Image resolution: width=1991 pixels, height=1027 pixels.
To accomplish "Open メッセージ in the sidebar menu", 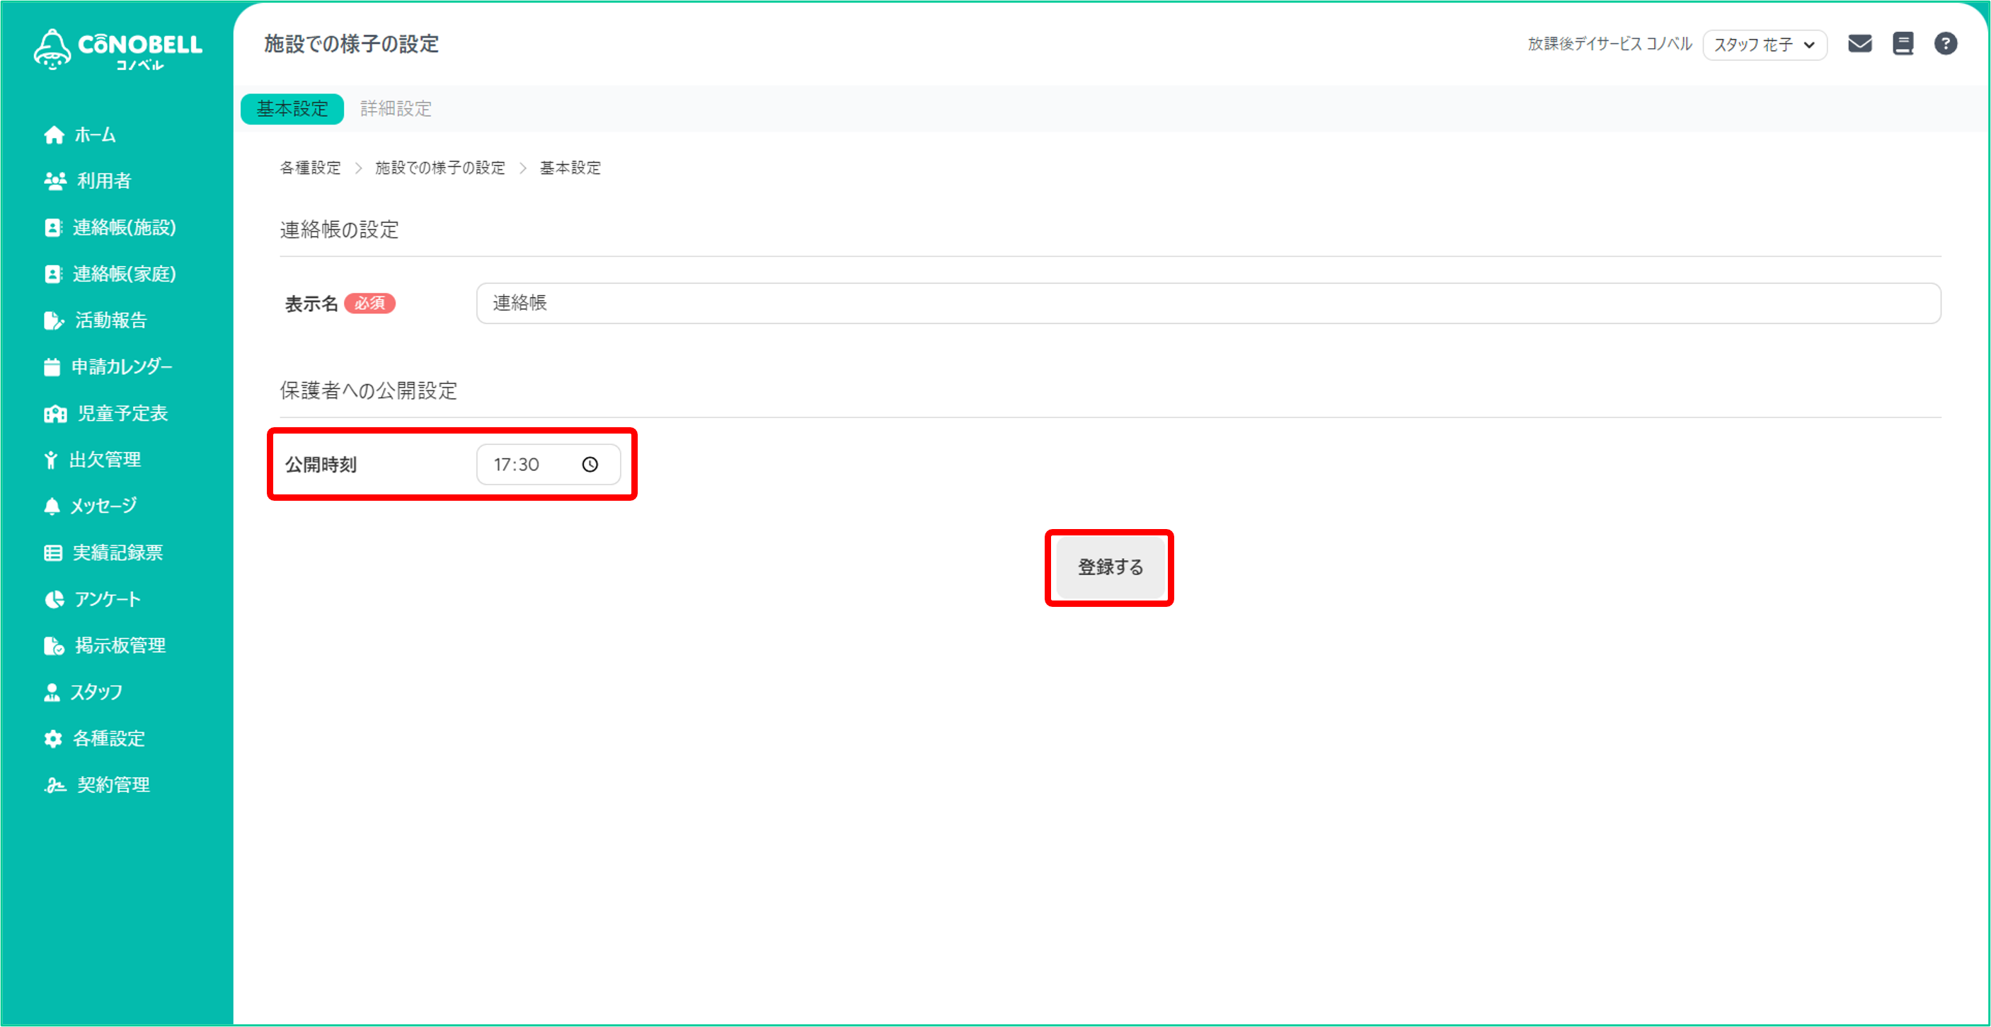I will point(103,506).
